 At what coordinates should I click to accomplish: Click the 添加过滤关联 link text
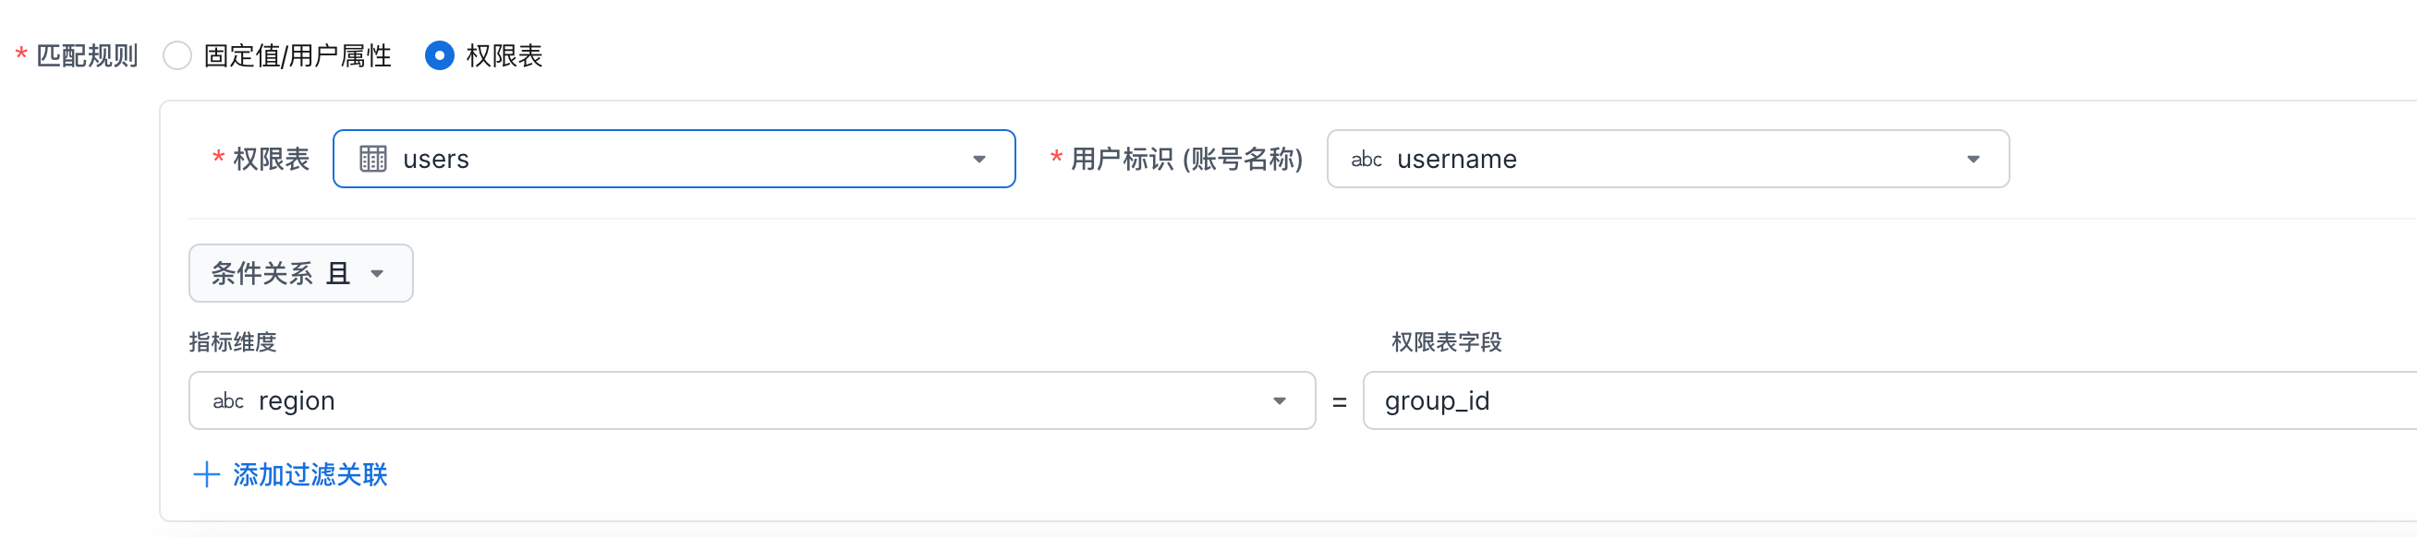click(310, 475)
